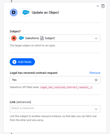Click plus icon in Add fields button

click(x=14, y=62)
